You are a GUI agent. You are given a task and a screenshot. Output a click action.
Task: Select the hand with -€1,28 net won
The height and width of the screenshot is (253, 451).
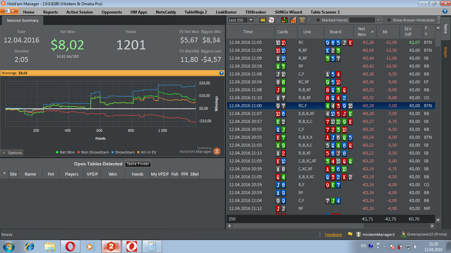tap(331, 42)
